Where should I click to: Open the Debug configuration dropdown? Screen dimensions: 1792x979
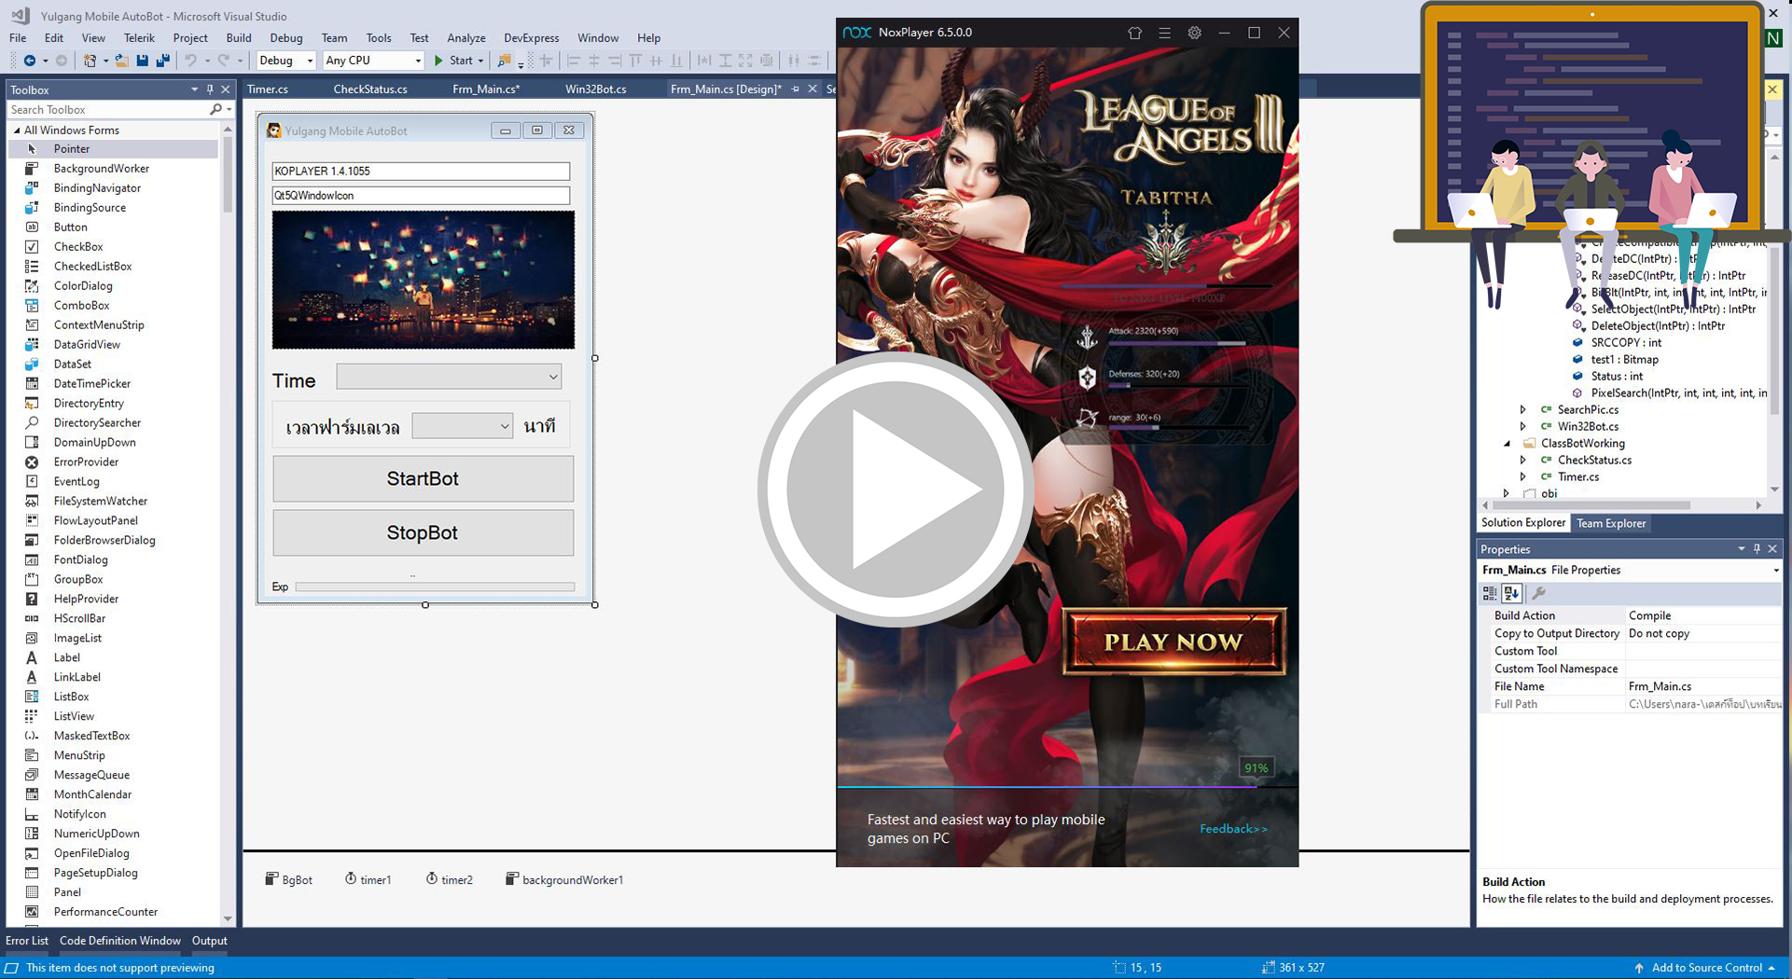[x=285, y=61]
